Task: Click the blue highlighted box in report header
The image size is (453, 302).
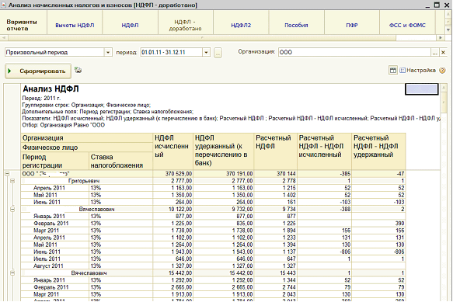Action: 421,89
